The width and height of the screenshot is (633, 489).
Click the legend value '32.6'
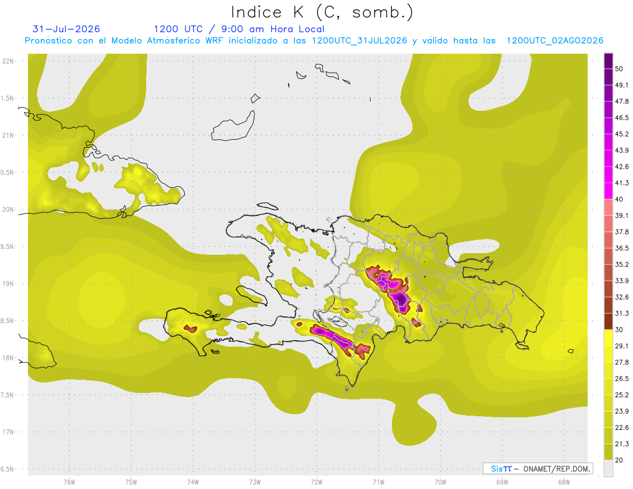621,297
